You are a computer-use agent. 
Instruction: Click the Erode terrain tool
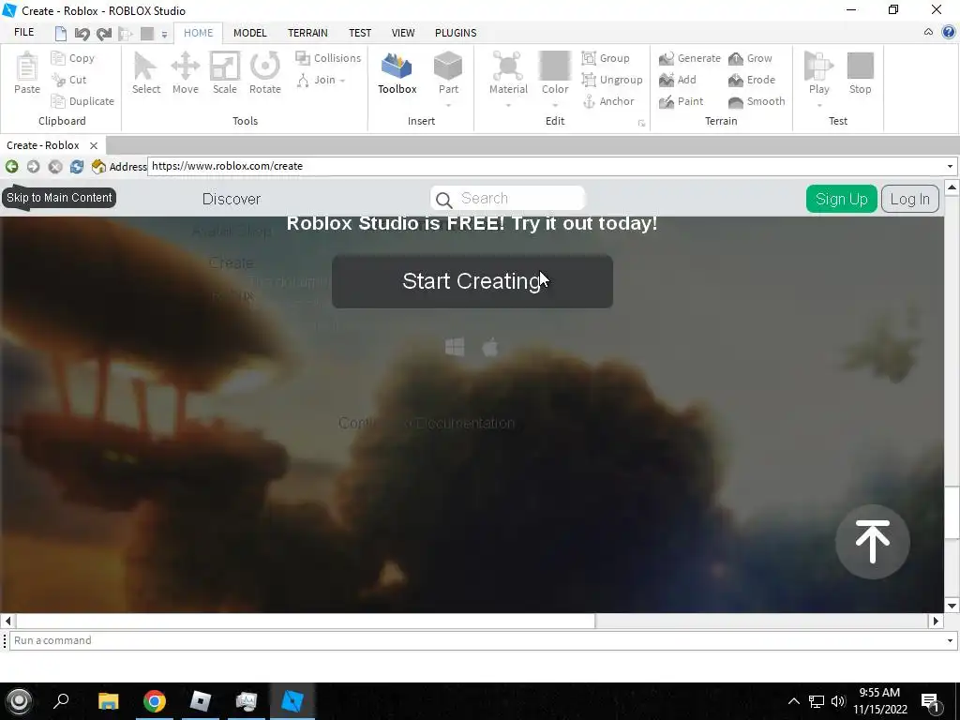[752, 80]
